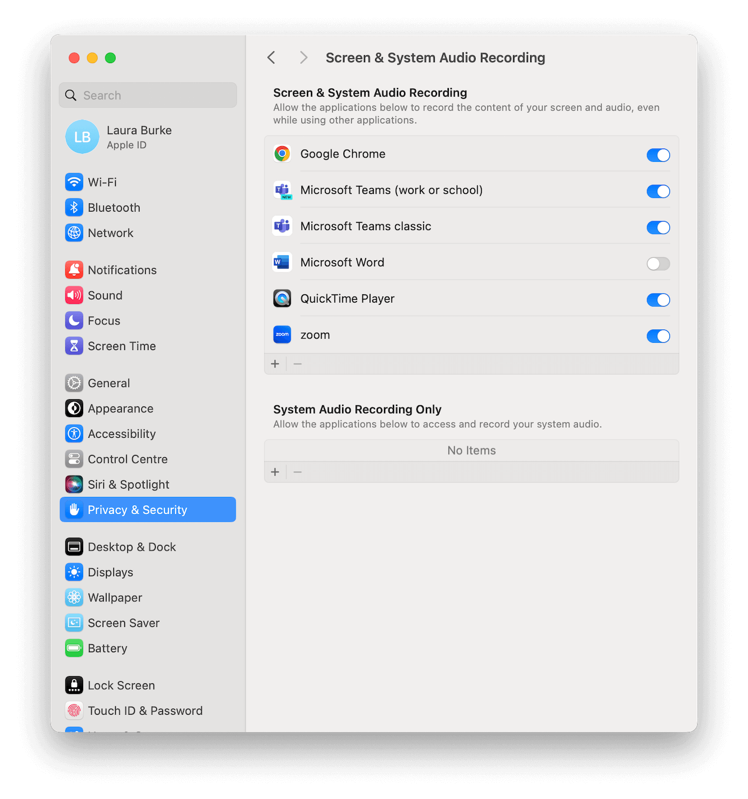Click the Battery icon

(x=74, y=648)
